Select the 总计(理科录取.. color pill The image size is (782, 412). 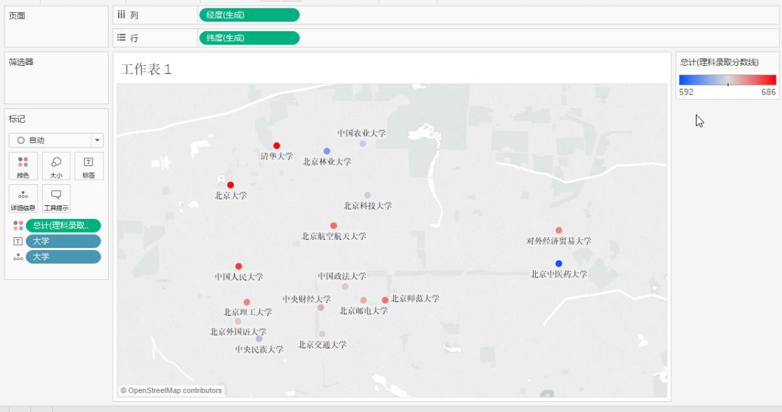[63, 226]
